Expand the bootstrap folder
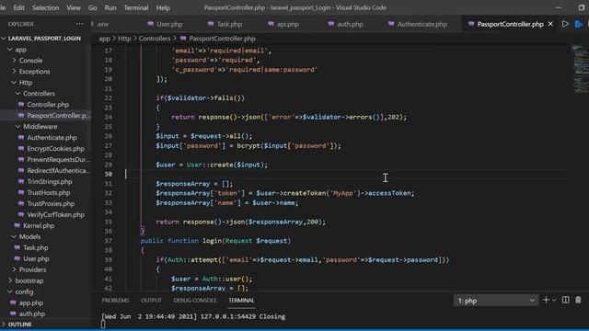Screen dimensions: 589x331 click(x=29, y=280)
